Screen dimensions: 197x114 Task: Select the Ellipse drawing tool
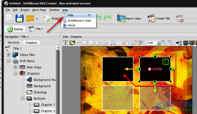coord(92,43)
